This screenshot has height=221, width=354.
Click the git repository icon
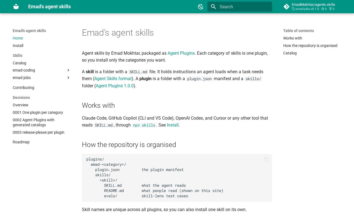(287, 7)
